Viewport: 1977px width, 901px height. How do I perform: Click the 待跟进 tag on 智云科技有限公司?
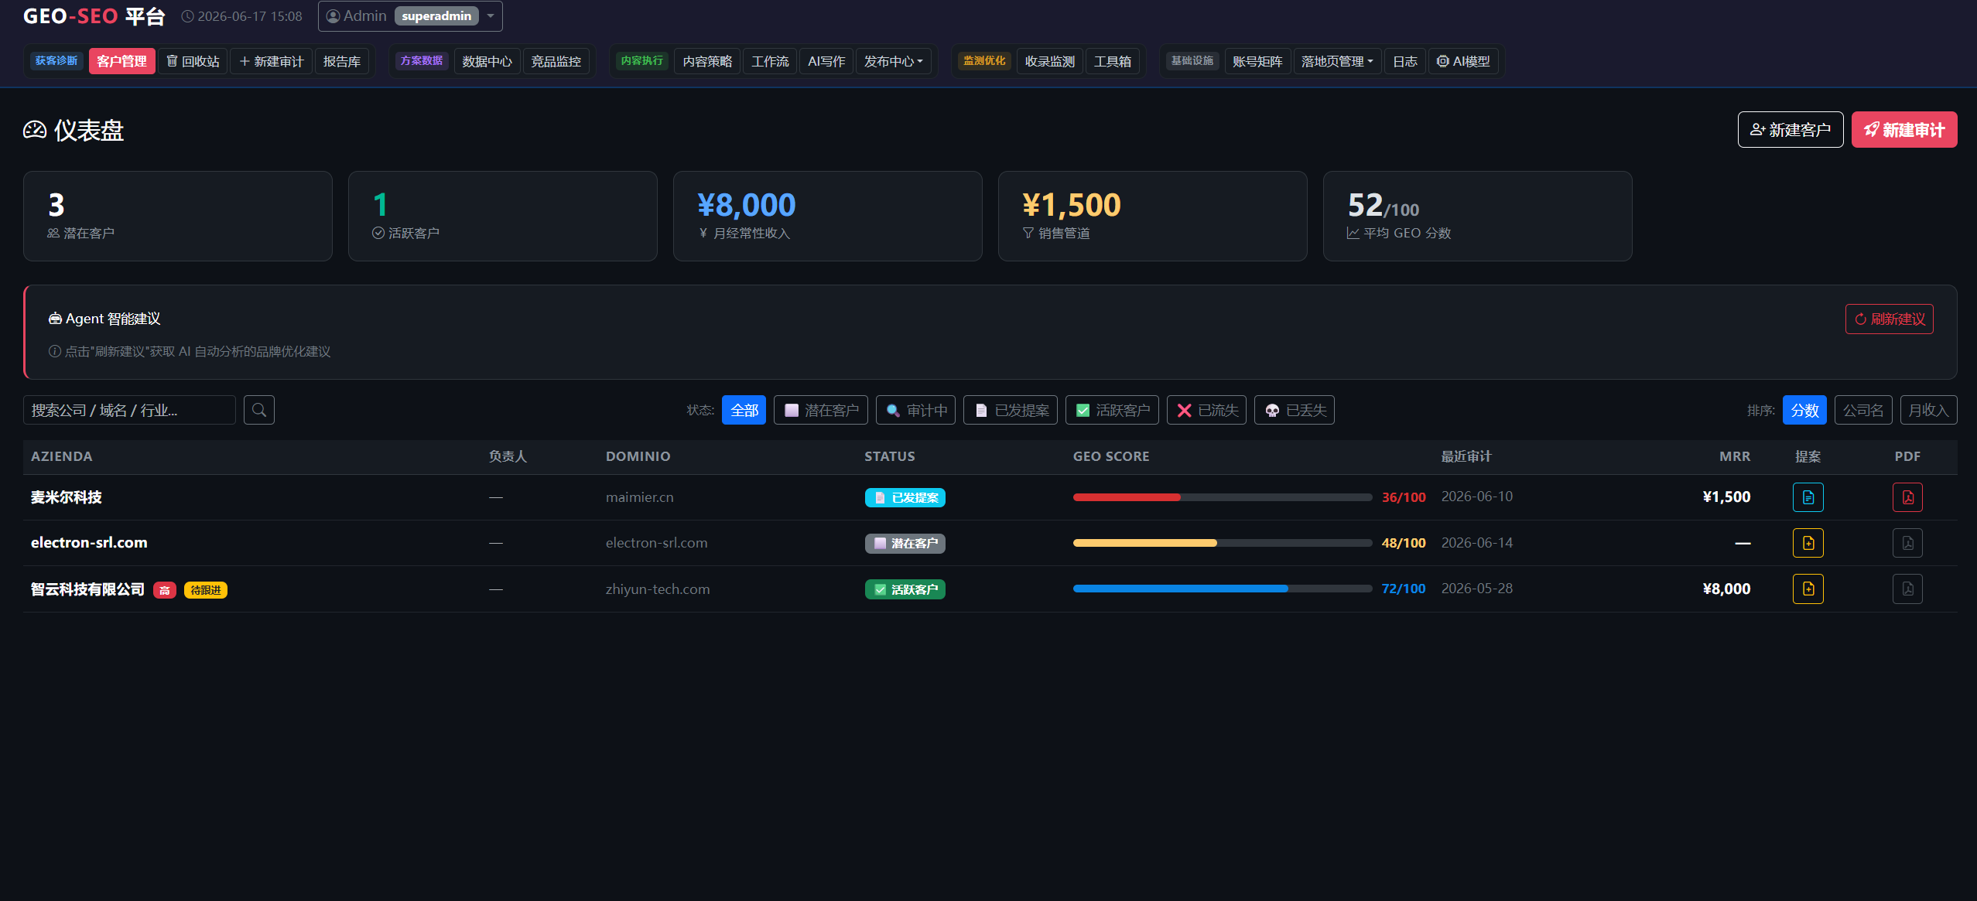(x=206, y=590)
